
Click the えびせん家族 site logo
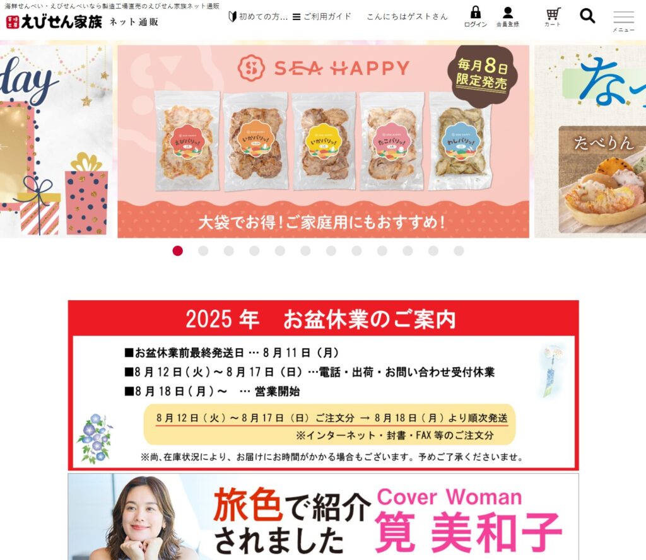[x=54, y=21]
